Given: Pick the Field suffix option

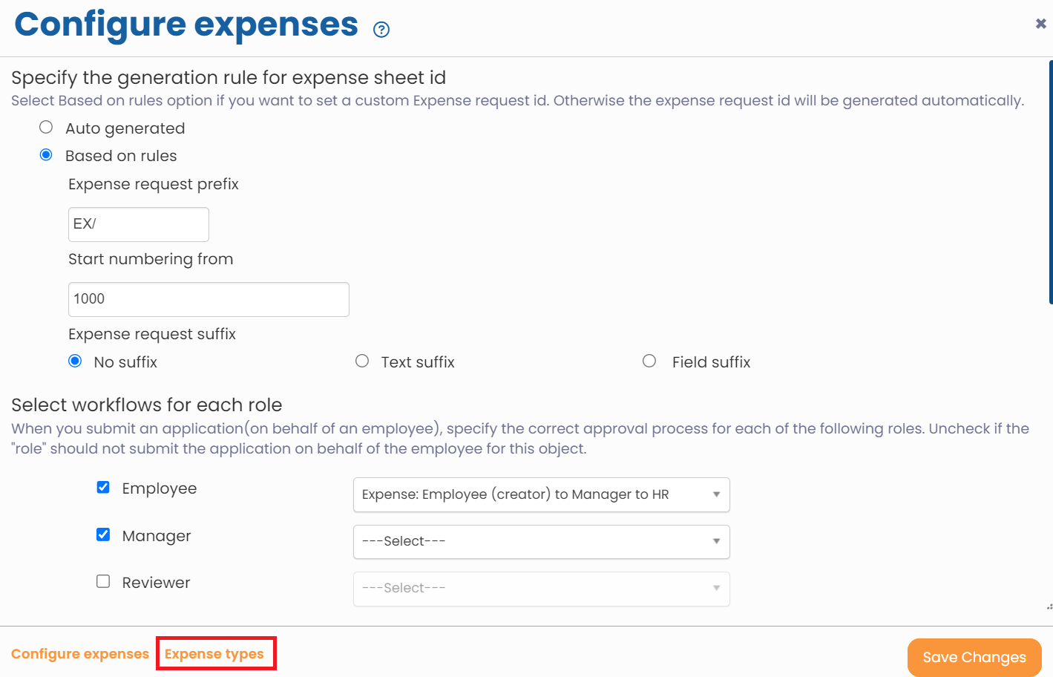Looking at the screenshot, I should coord(649,361).
